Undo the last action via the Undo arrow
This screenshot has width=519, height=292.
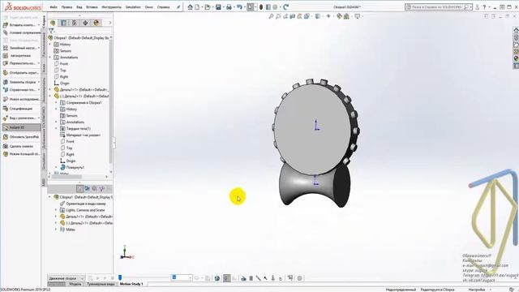239,7
